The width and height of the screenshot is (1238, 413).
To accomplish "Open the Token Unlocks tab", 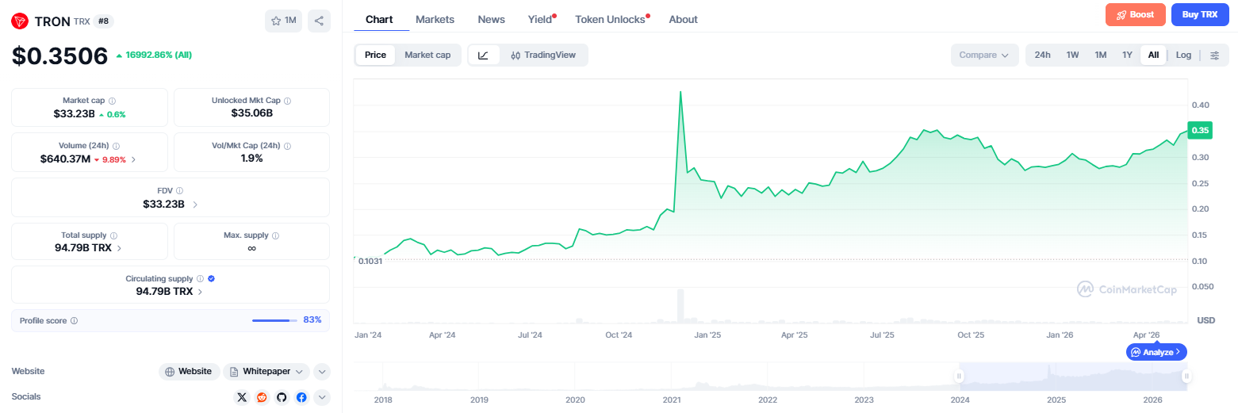I will pos(610,19).
